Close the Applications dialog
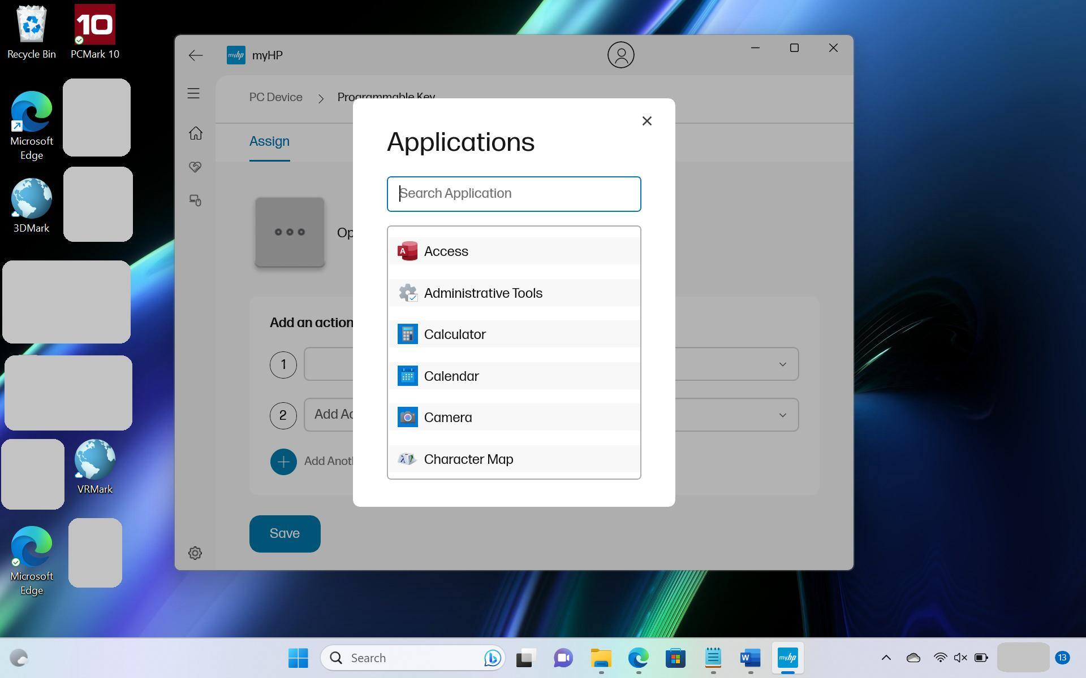This screenshot has width=1086, height=678. pyautogui.click(x=647, y=121)
